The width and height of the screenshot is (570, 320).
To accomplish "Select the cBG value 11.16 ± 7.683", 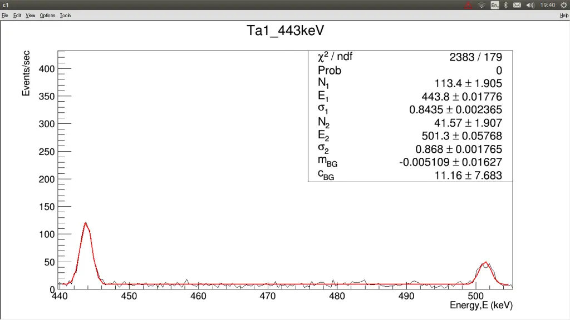I will pyautogui.click(x=468, y=175).
